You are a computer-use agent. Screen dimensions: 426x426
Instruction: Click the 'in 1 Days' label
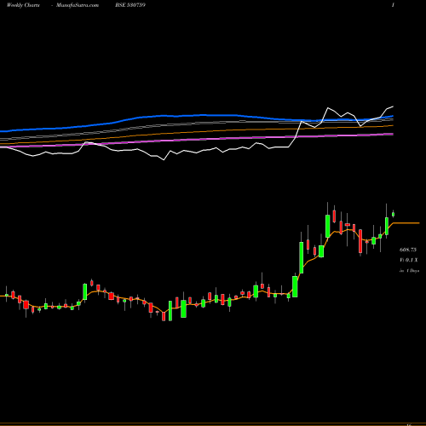[409, 271]
